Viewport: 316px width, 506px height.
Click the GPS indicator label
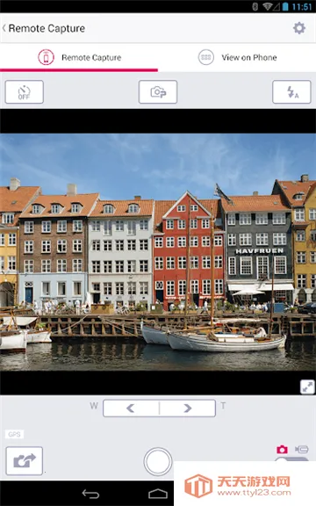pos(15,434)
